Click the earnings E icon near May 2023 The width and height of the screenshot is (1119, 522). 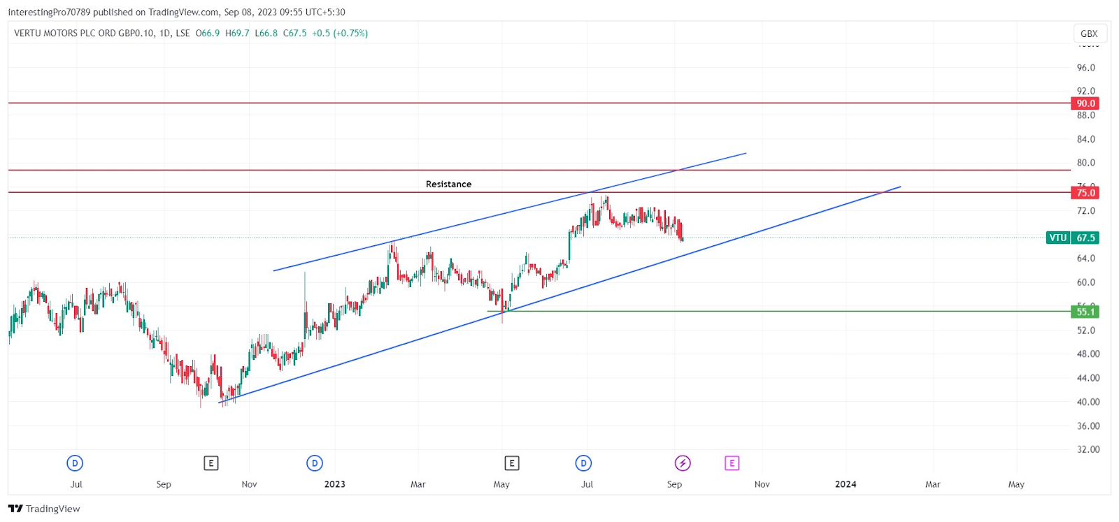(512, 463)
